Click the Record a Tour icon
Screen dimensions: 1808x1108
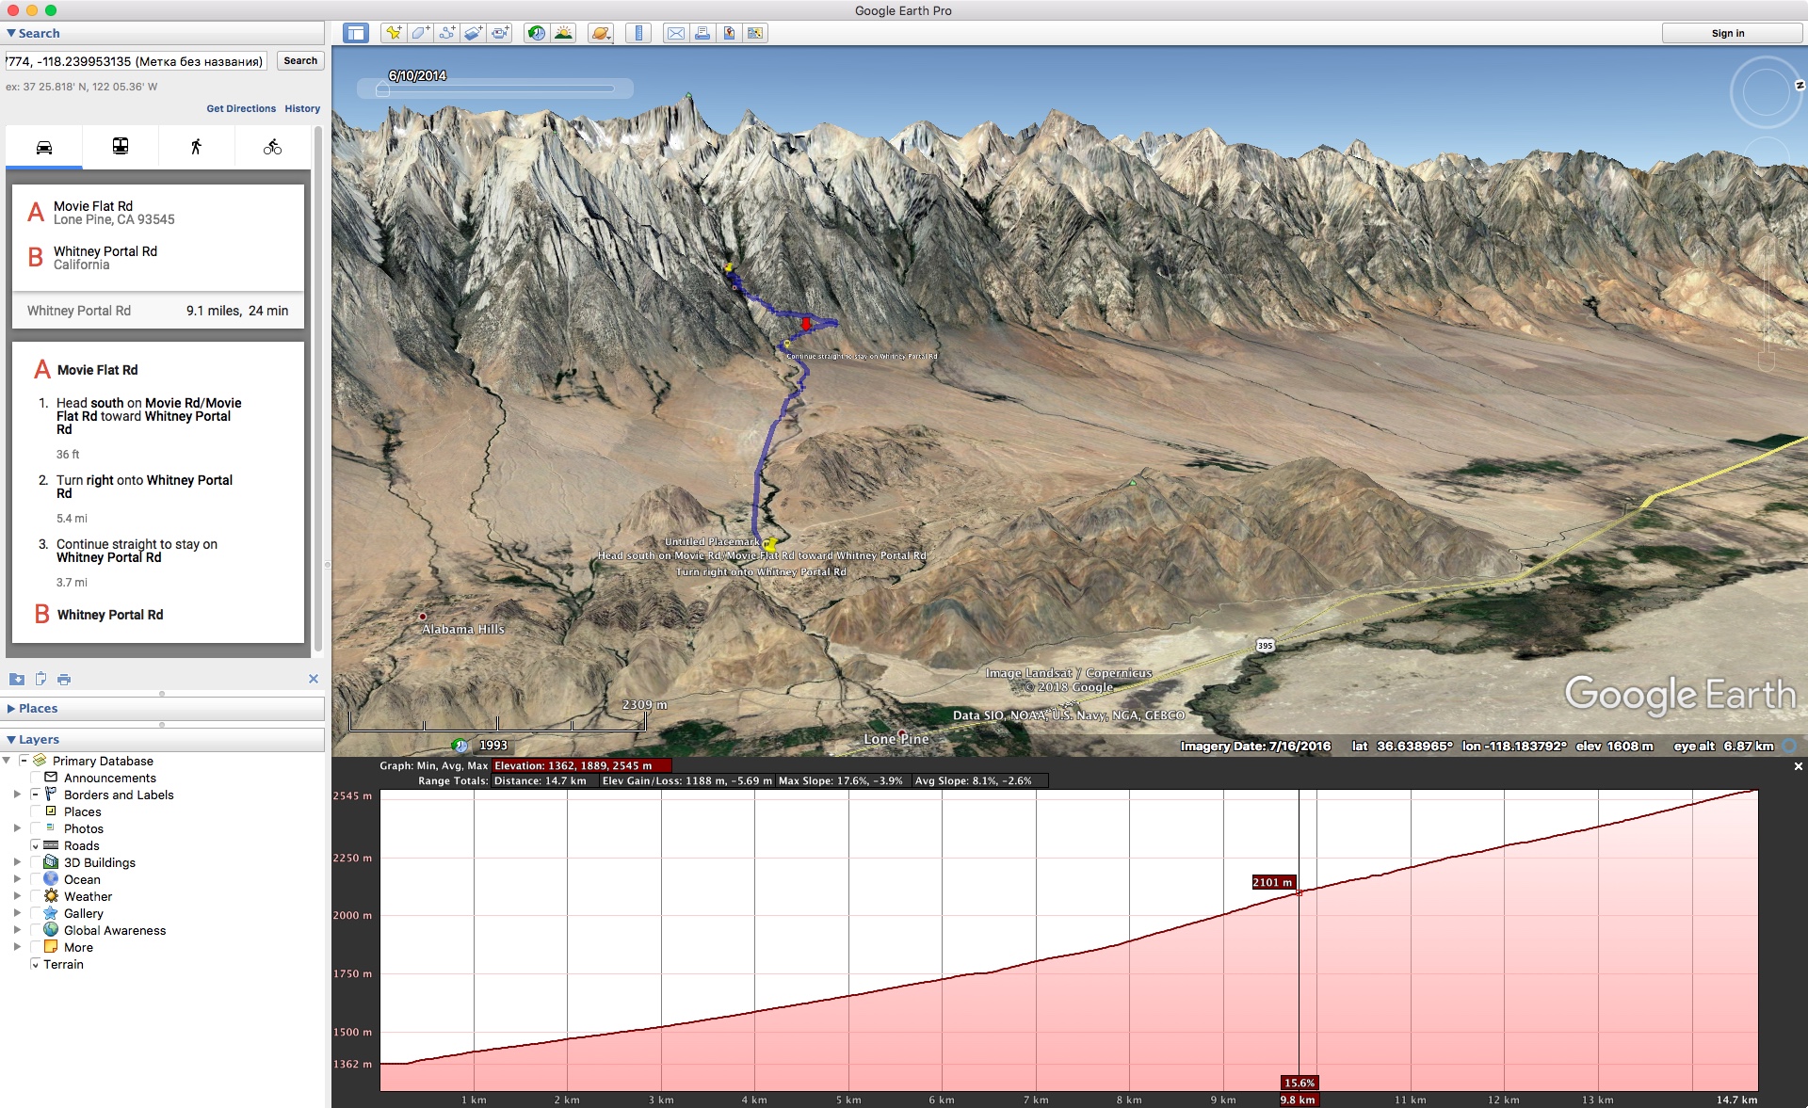500,33
